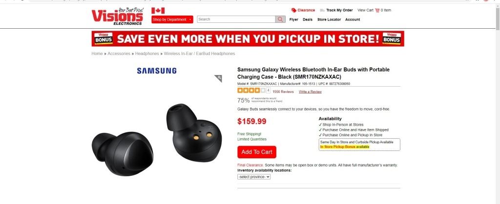Open the select province dropdown
Viewport: 500px width, 204px height.
254,176
